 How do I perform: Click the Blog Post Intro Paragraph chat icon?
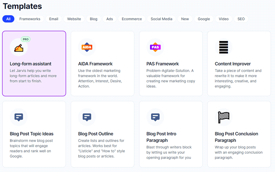[x=155, y=117]
